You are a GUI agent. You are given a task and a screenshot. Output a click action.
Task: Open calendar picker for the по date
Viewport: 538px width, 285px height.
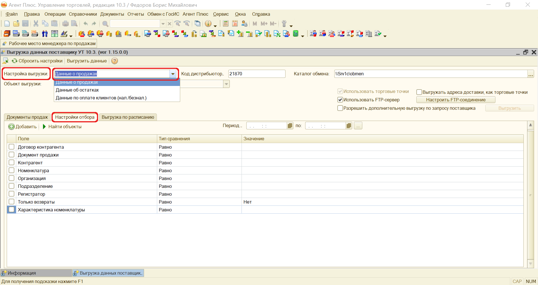point(349,126)
